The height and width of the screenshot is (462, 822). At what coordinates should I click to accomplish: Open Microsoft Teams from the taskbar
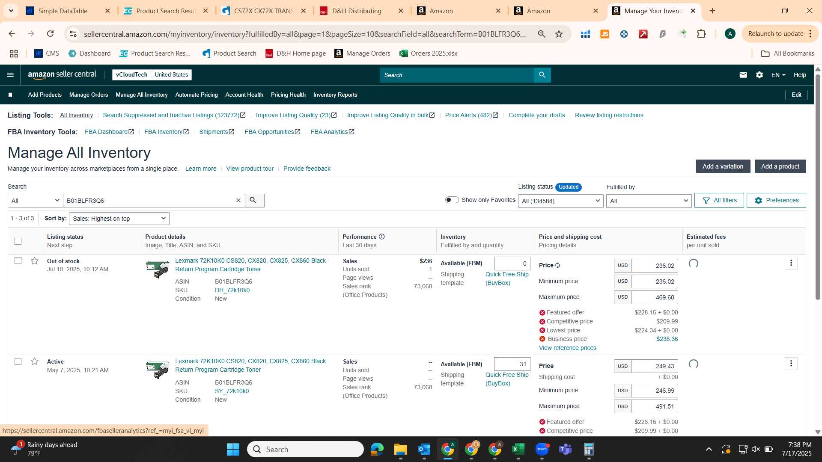(566, 449)
